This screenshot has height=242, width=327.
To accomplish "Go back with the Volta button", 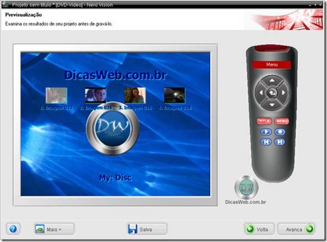I will pos(259,229).
